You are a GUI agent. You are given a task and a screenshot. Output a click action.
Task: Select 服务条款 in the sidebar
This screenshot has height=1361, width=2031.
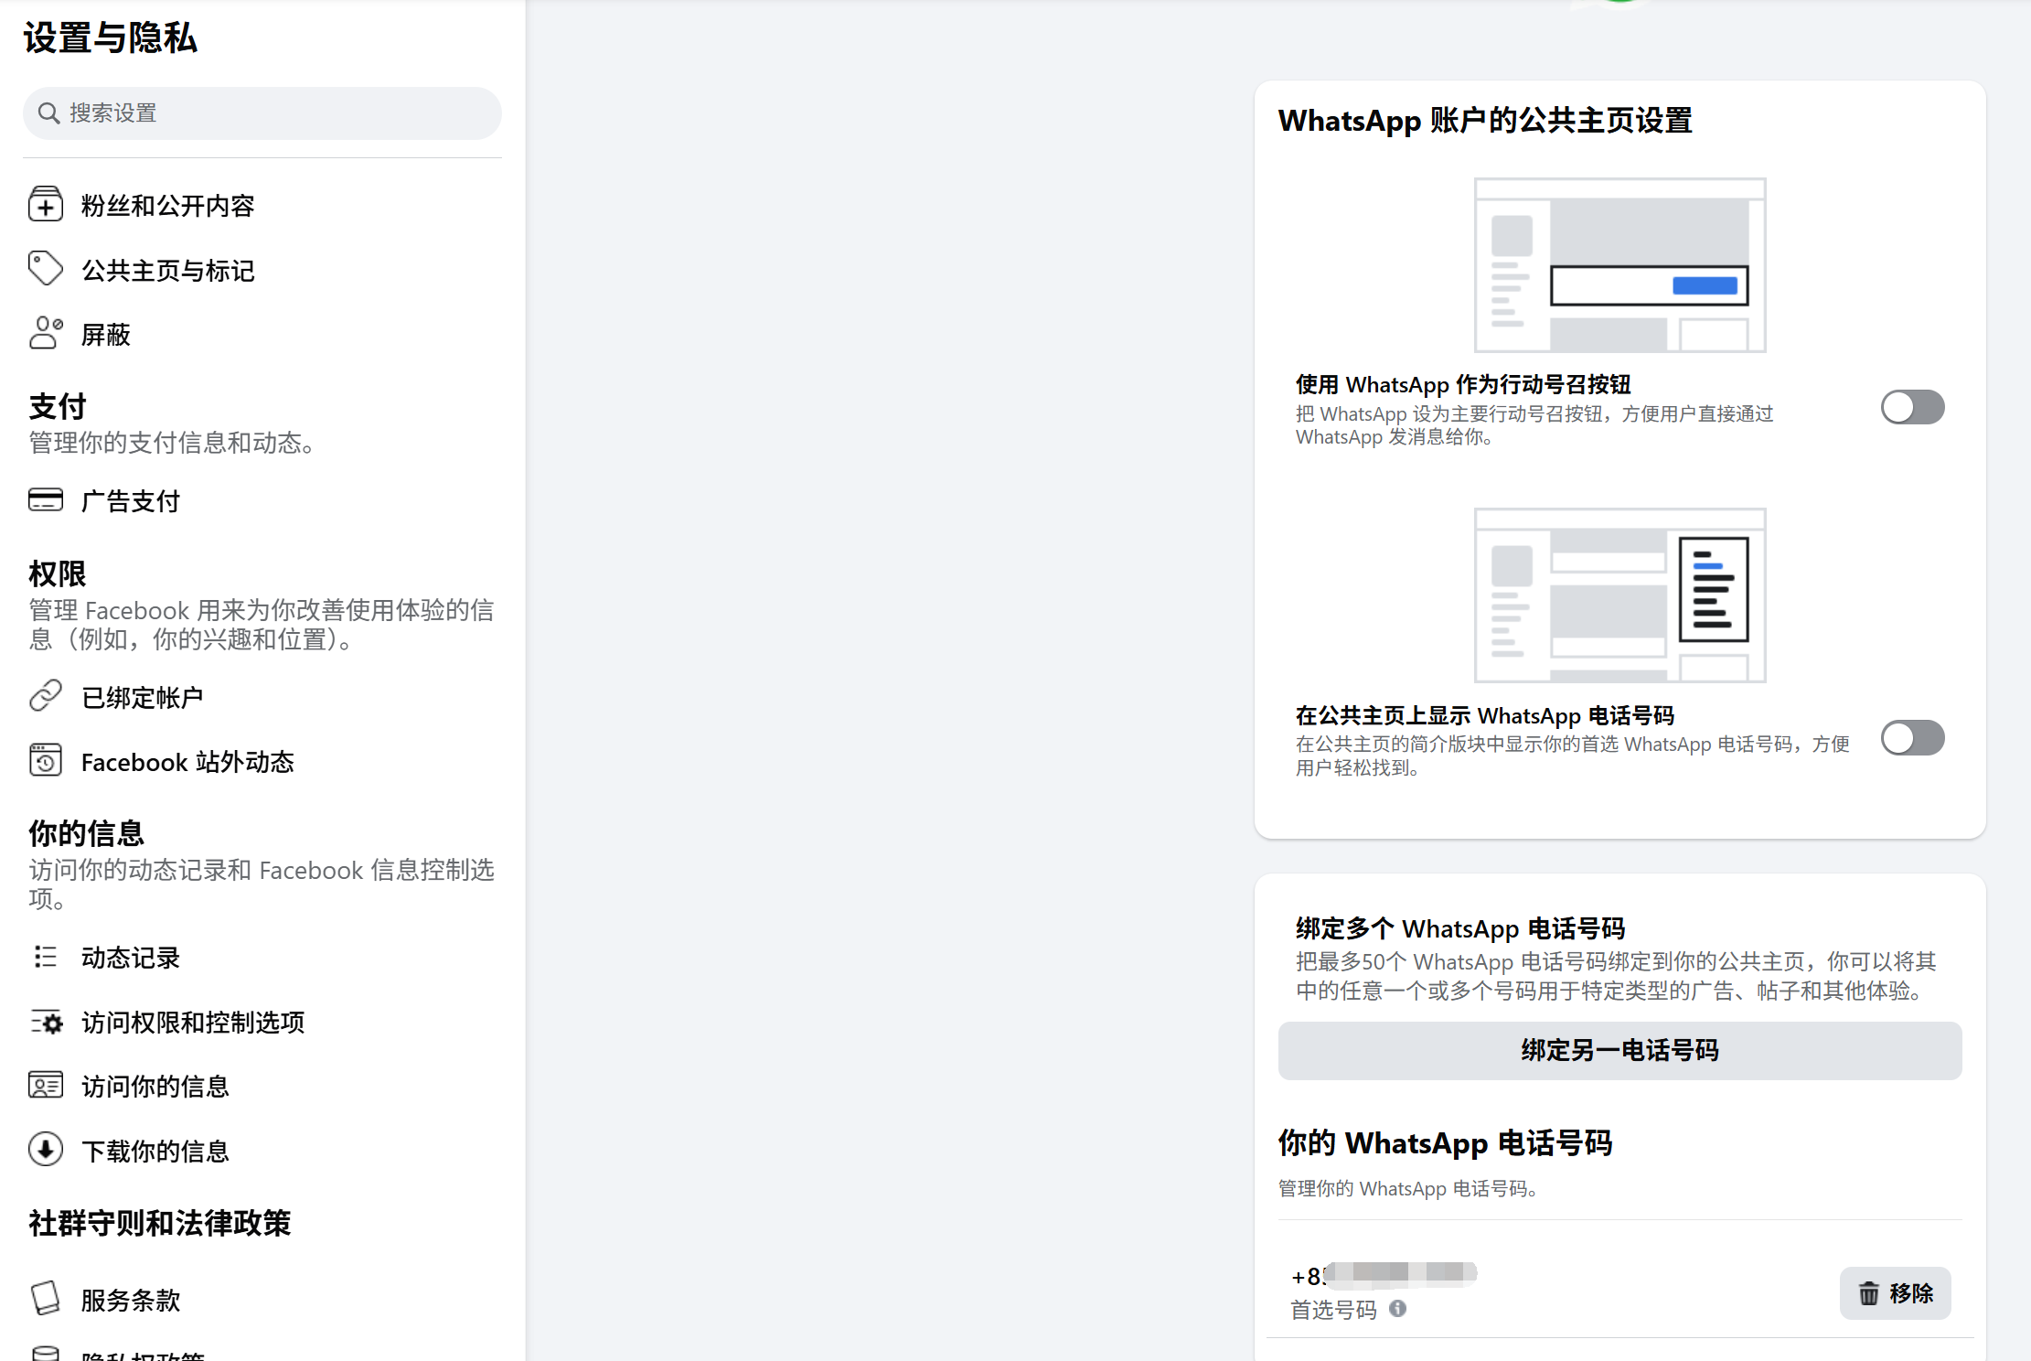[x=131, y=1300]
